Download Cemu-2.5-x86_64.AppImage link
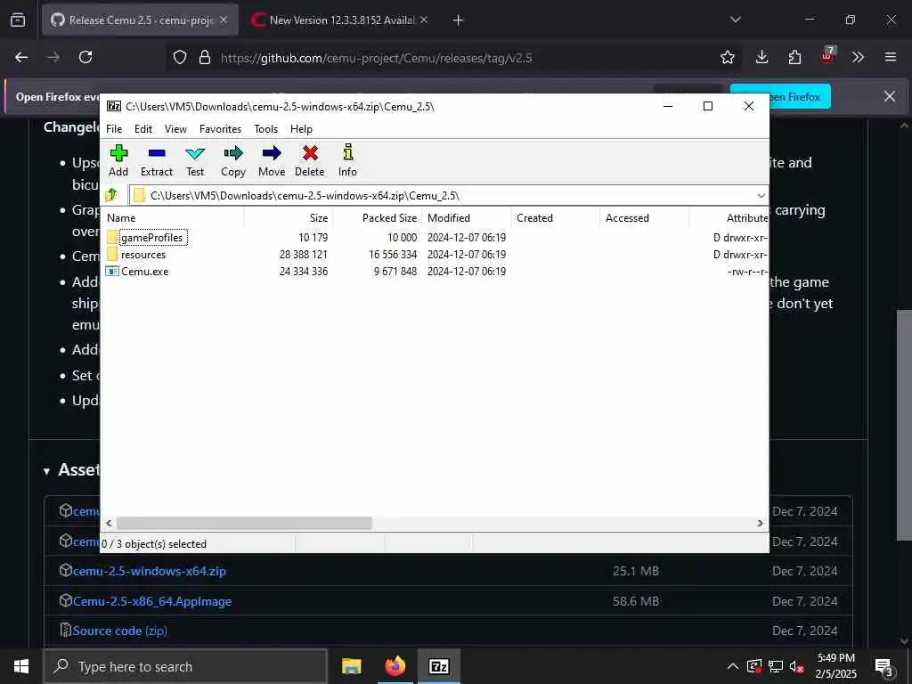The height and width of the screenshot is (684, 912). [151, 601]
